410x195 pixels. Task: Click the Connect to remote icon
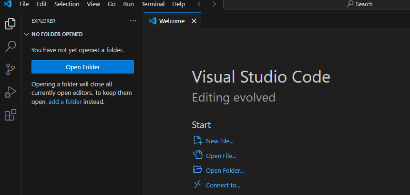pyautogui.click(x=197, y=184)
